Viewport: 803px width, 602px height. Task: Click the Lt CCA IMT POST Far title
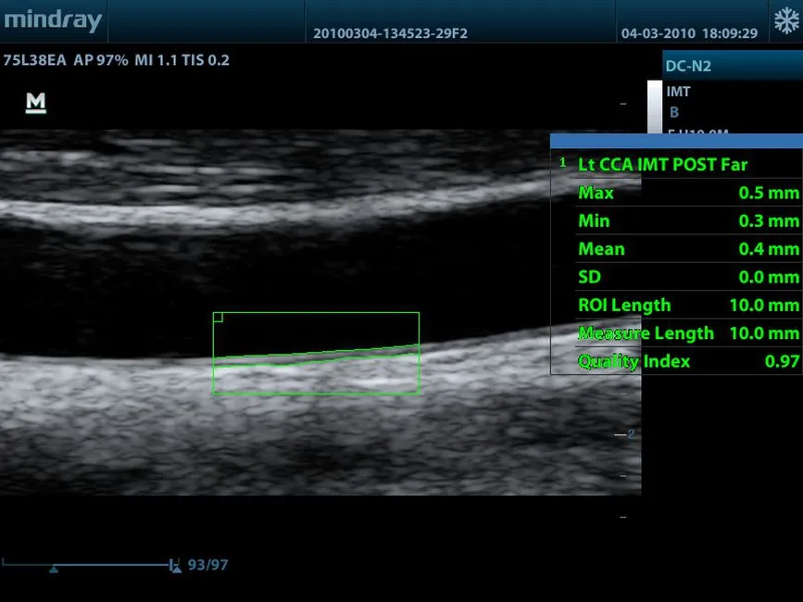[x=662, y=164]
